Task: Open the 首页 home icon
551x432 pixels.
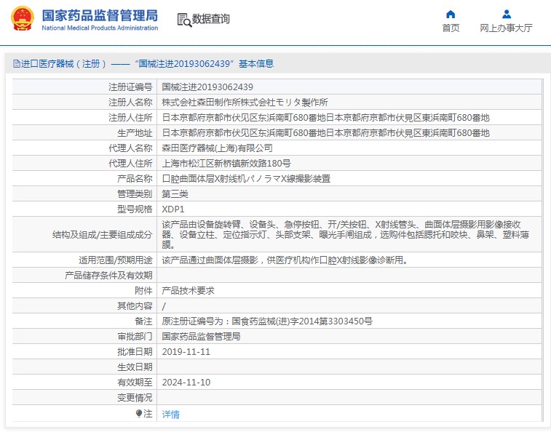Action: pos(451,15)
